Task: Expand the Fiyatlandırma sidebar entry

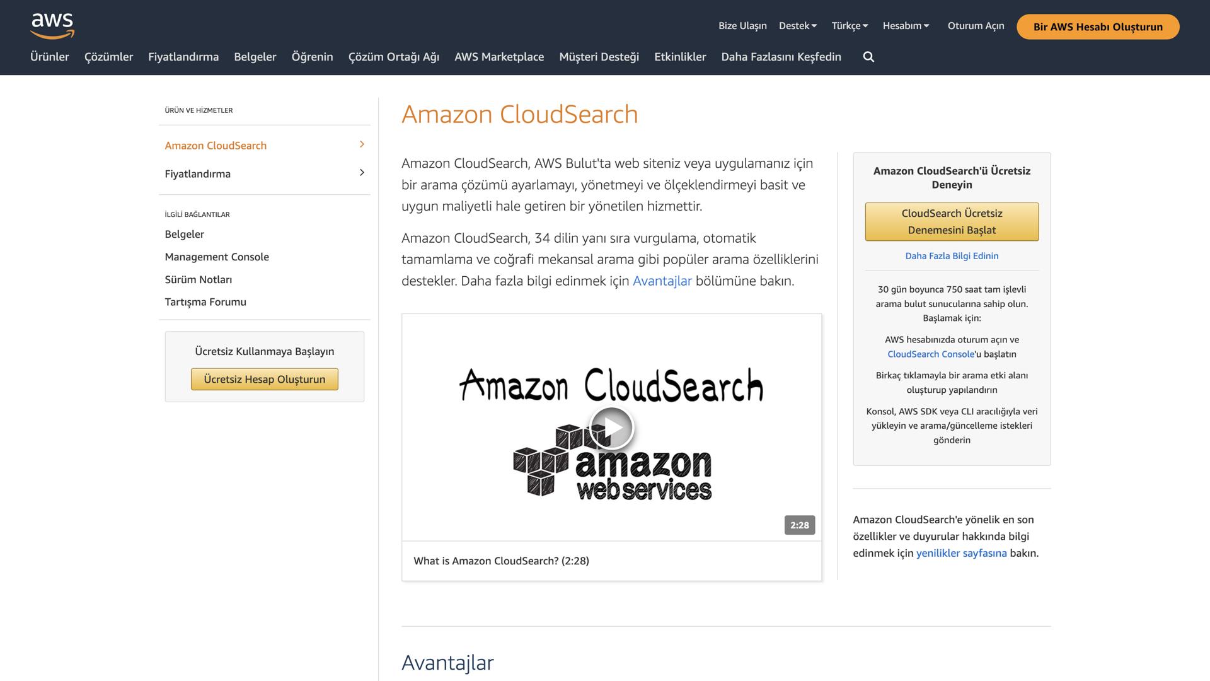Action: [362, 173]
